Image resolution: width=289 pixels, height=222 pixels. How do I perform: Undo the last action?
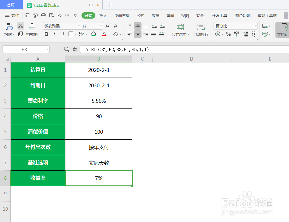pos(59,15)
